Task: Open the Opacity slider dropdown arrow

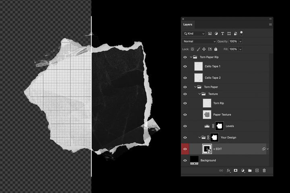Action: click(240, 41)
